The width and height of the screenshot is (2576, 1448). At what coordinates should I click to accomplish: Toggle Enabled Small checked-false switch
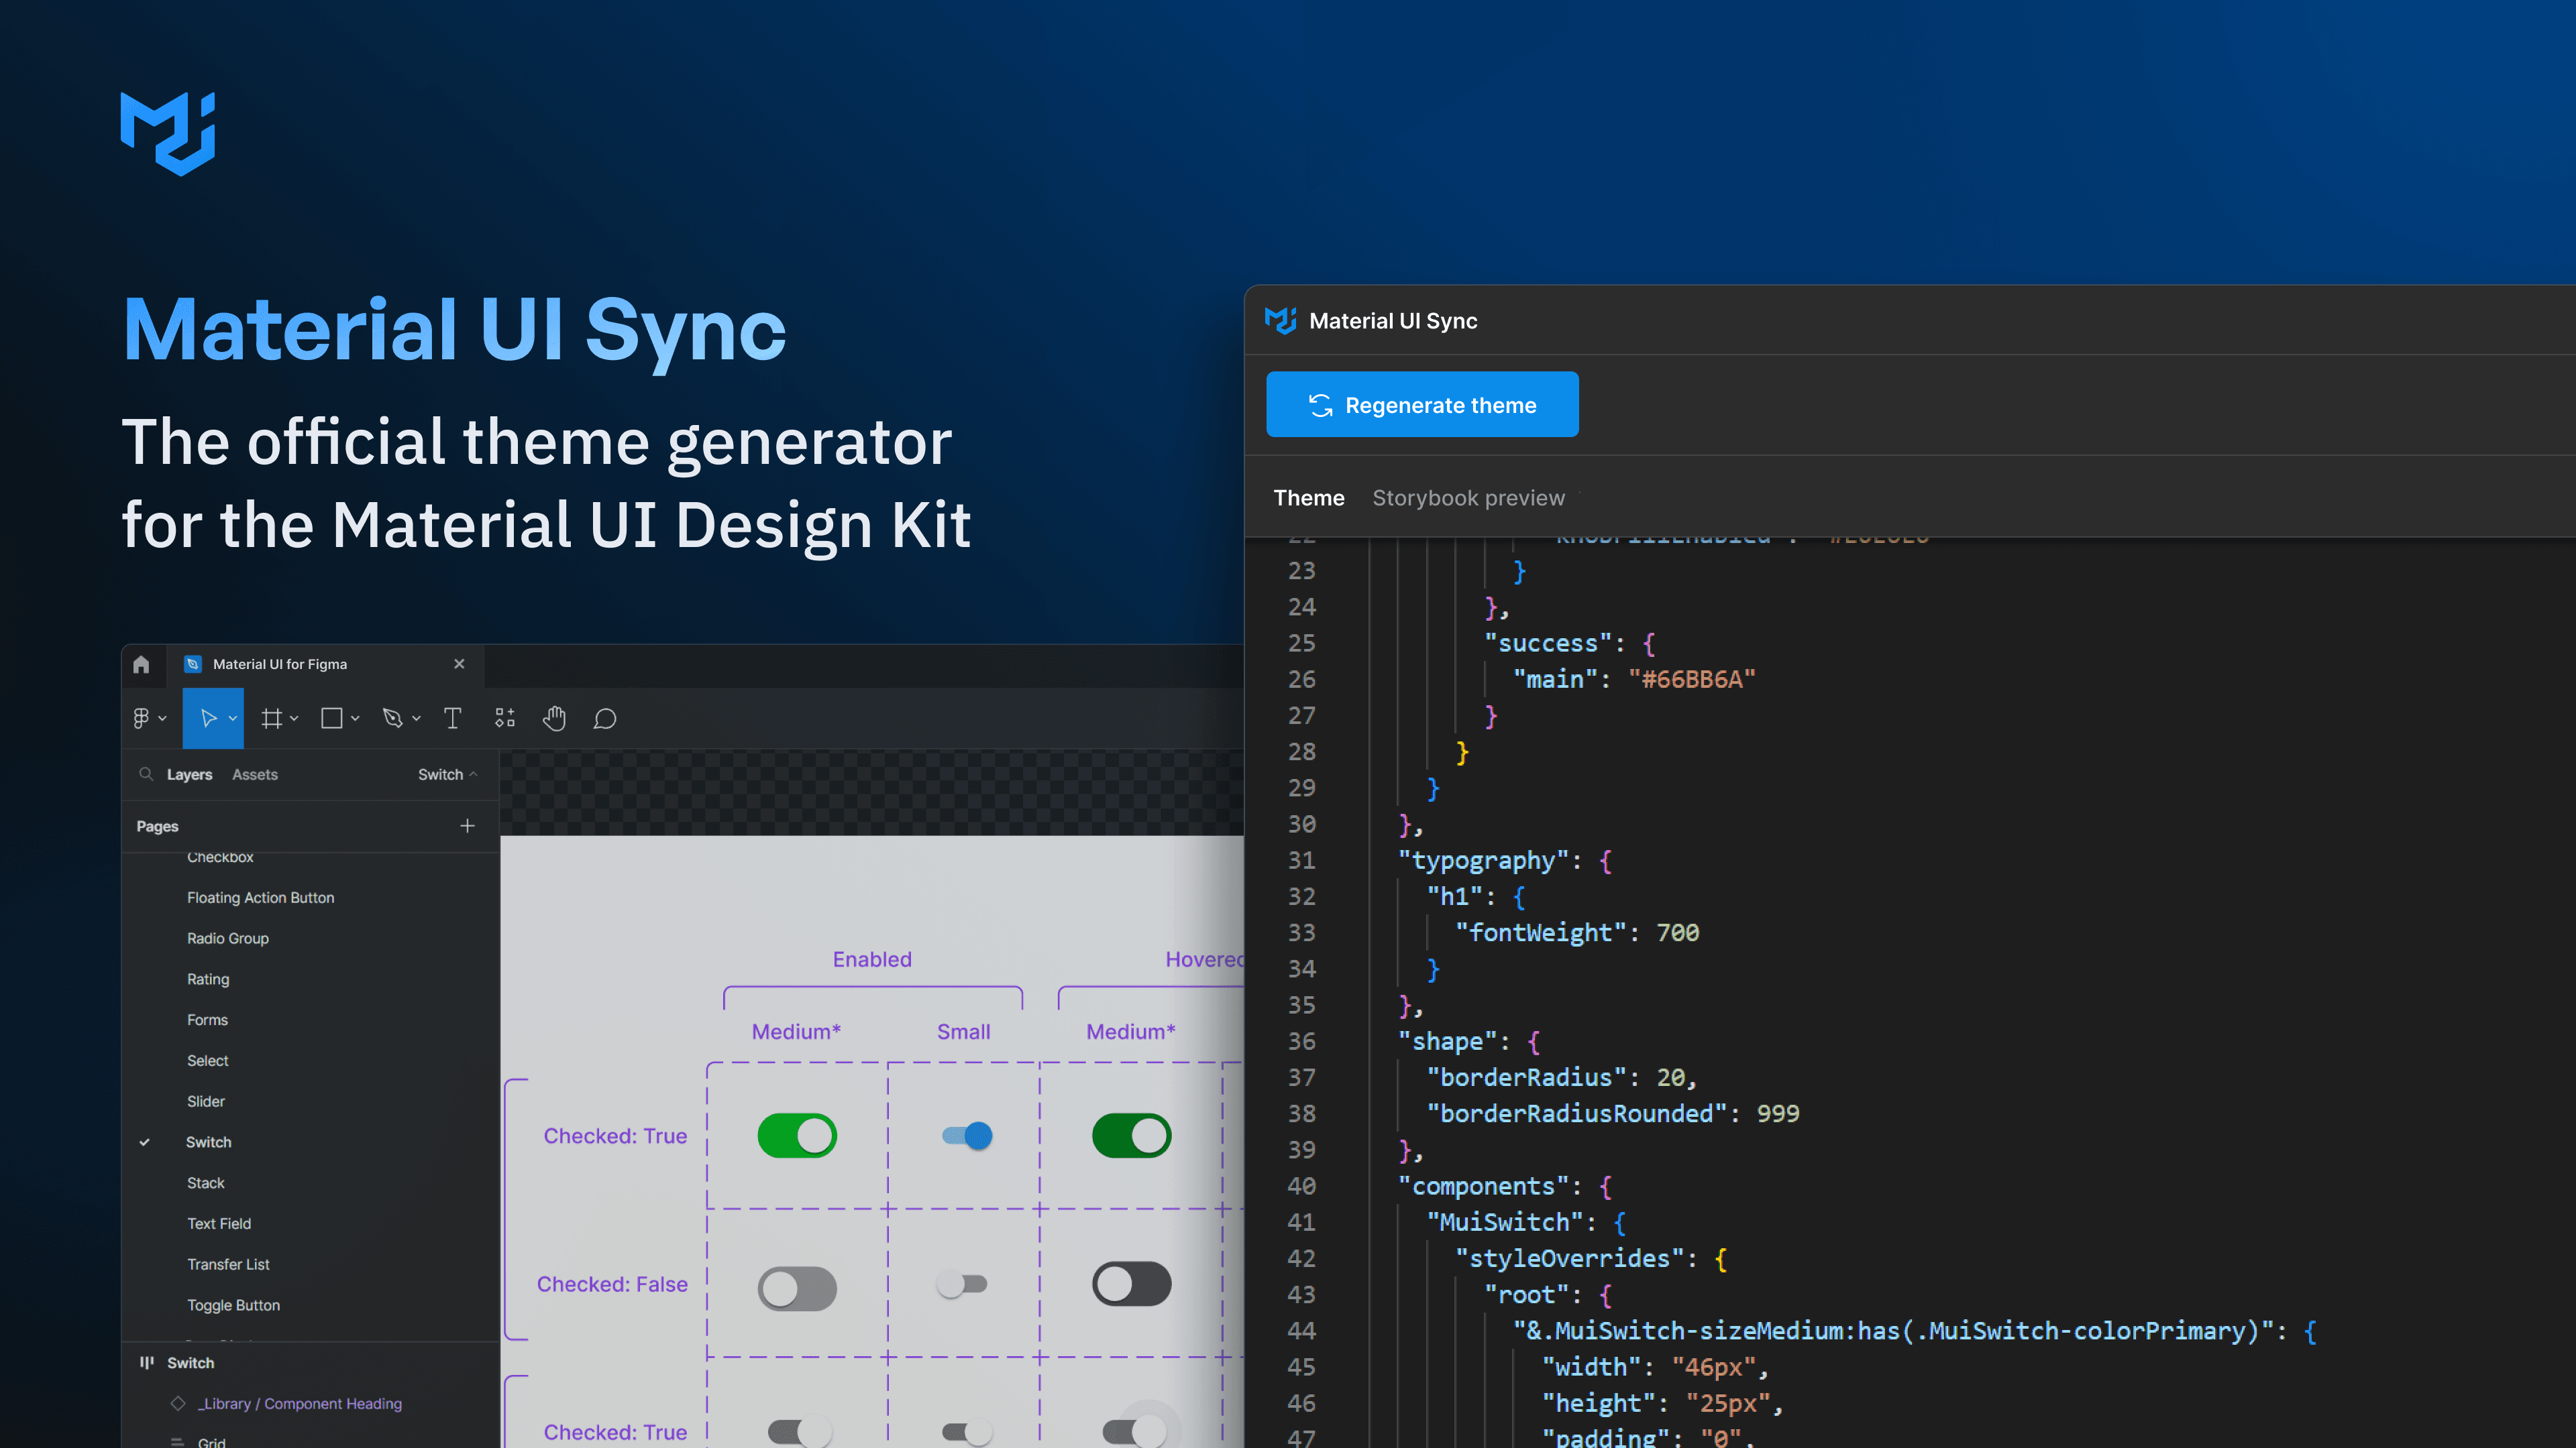pos(962,1284)
